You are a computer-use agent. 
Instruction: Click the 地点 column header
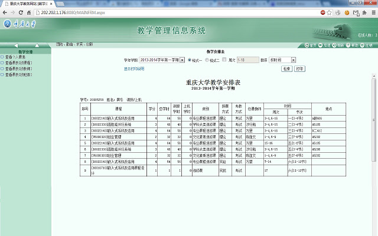328,109
